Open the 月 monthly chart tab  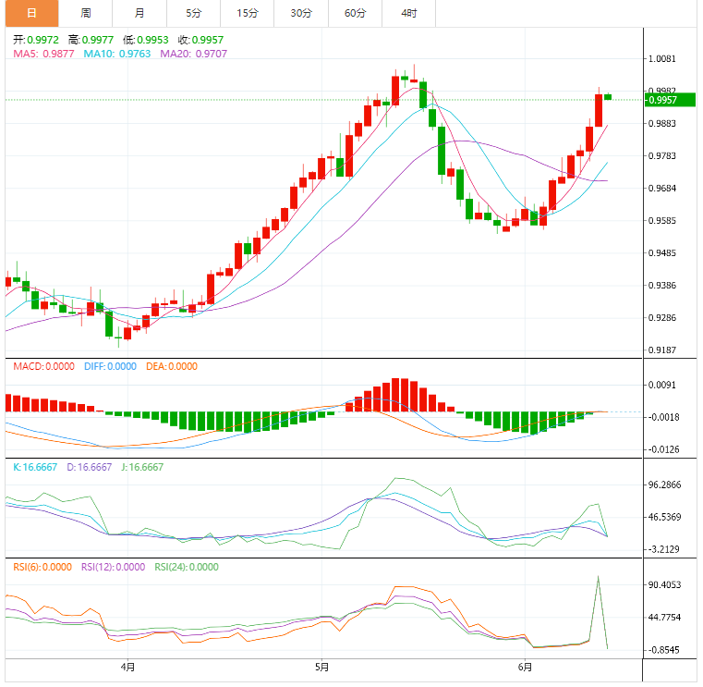[139, 13]
